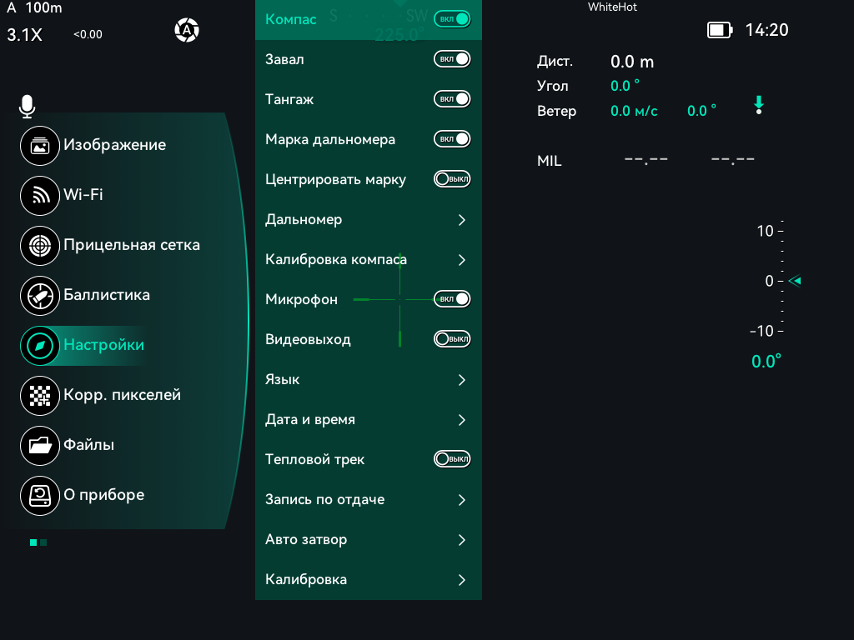854x640 pixels.
Task: Click the 14:20 clock
Action: click(x=767, y=30)
